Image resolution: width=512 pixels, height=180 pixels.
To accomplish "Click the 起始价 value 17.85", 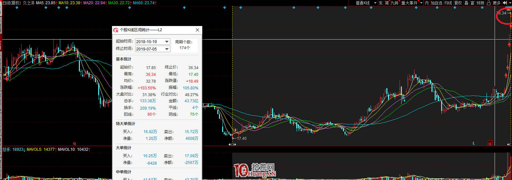I will pos(151,68).
